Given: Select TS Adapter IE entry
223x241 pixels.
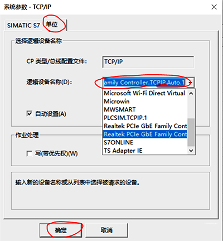Looking at the screenshot, I should (x=145, y=151).
